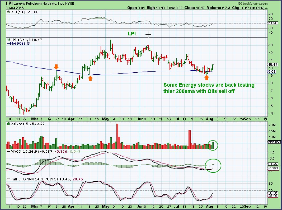Click the LPI (Daily) 10.47 price label
This screenshot has height=210, width=282.
[26, 40]
